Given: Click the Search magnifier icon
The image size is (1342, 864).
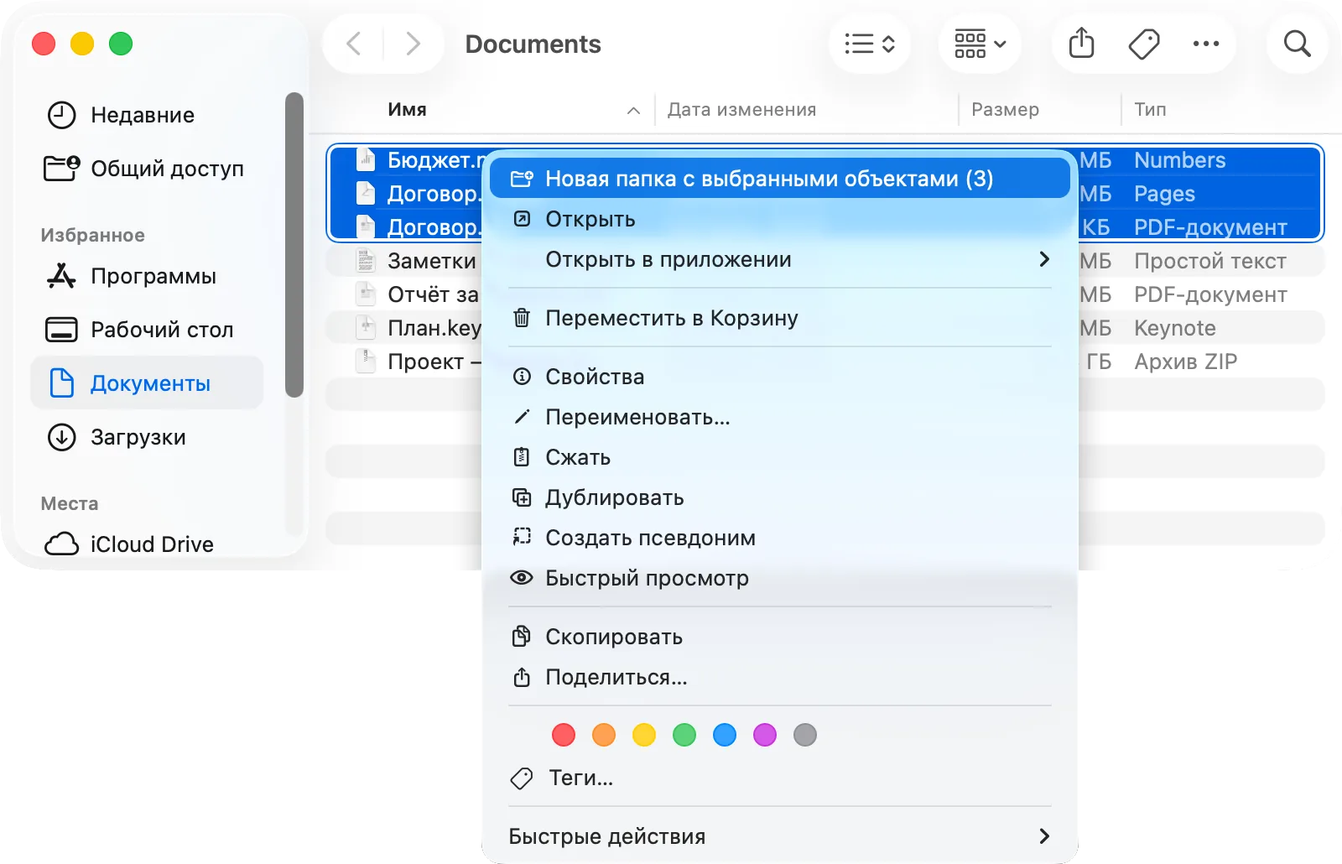Looking at the screenshot, I should tap(1298, 44).
